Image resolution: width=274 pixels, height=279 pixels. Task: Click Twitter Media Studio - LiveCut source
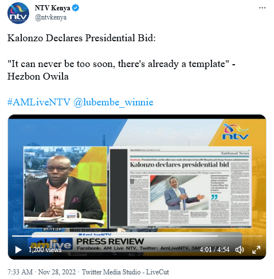(126, 272)
